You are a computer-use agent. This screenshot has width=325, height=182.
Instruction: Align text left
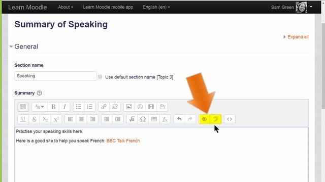71,119
